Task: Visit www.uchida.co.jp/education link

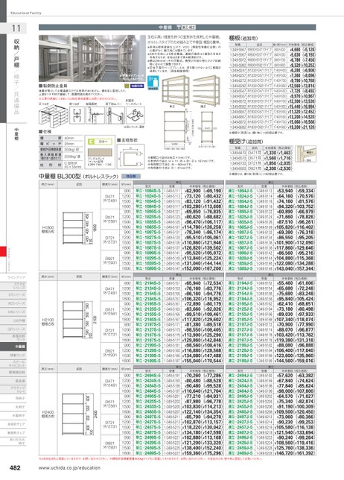Action: 69,468
